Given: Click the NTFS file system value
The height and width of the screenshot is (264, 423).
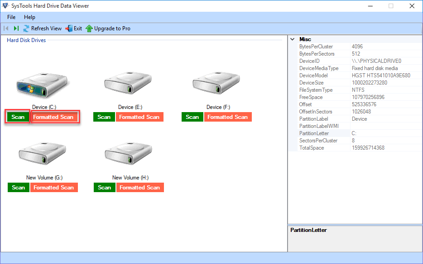Looking at the screenshot, I should [x=358, y=90].
